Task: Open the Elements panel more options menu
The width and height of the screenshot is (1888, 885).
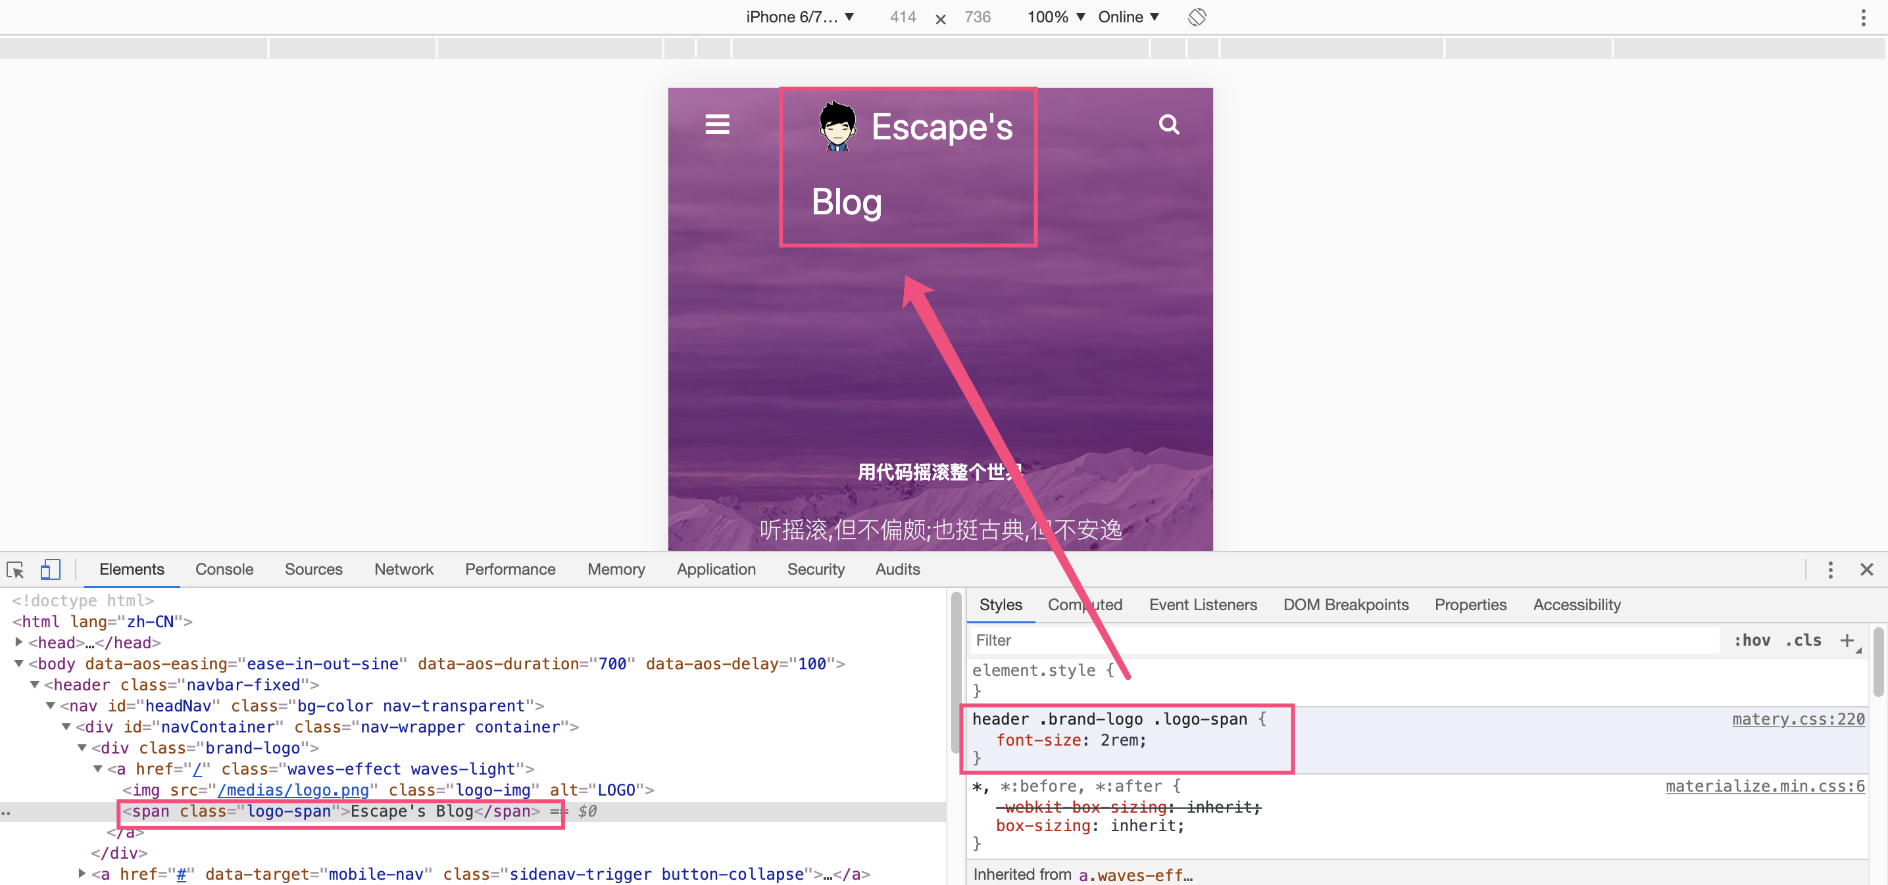Action: (x=1830, y=569)
